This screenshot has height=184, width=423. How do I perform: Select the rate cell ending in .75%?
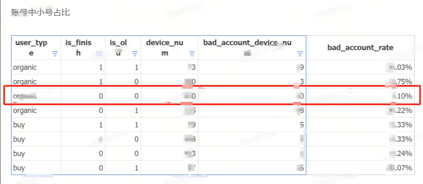[x=401, y=82]
